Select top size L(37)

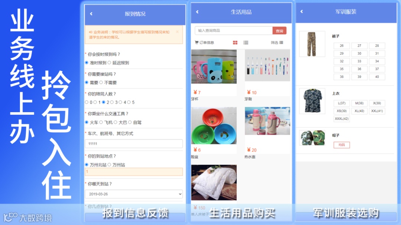342,103
